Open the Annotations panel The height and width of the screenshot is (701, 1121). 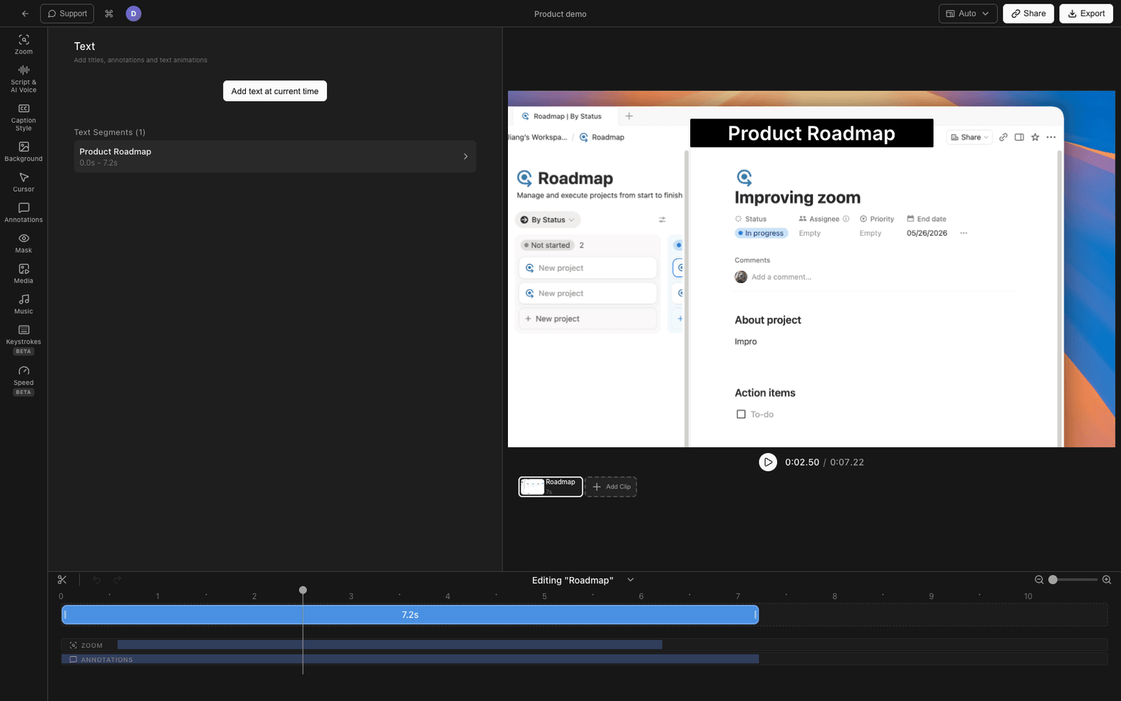coord(24,212)
